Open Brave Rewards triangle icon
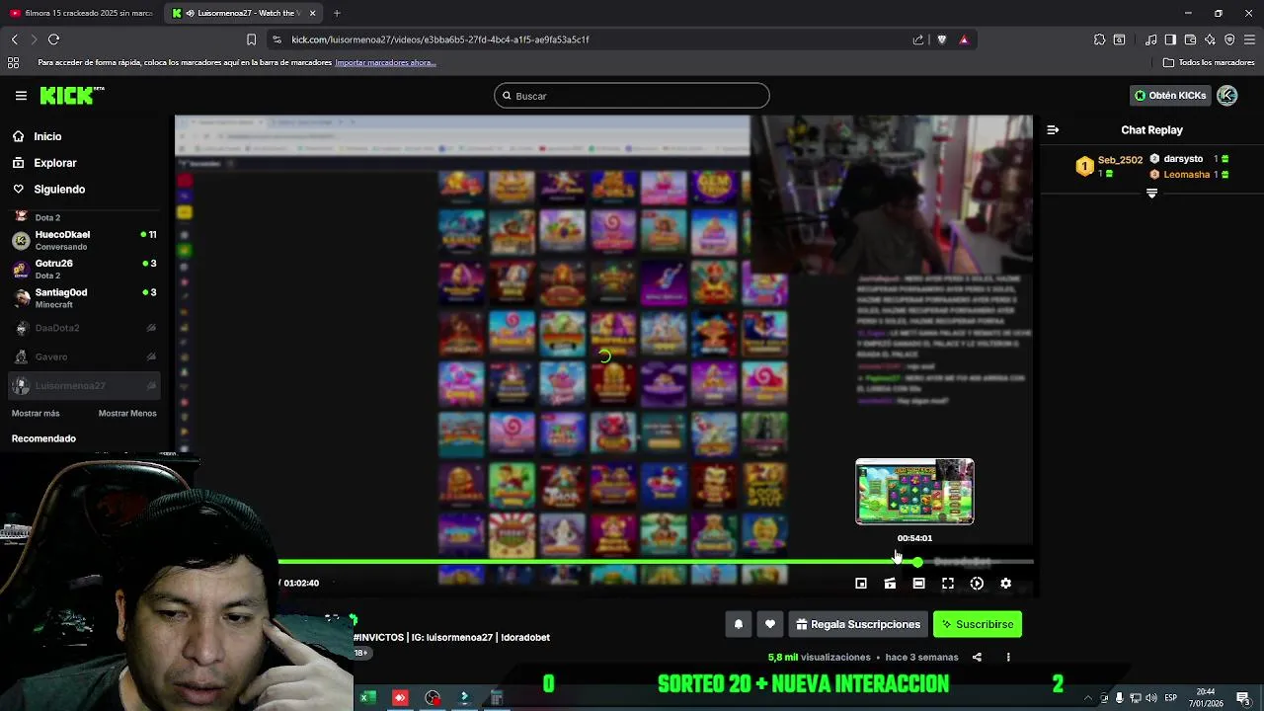The image size is (1264, 711). click(x=964, y=39)
